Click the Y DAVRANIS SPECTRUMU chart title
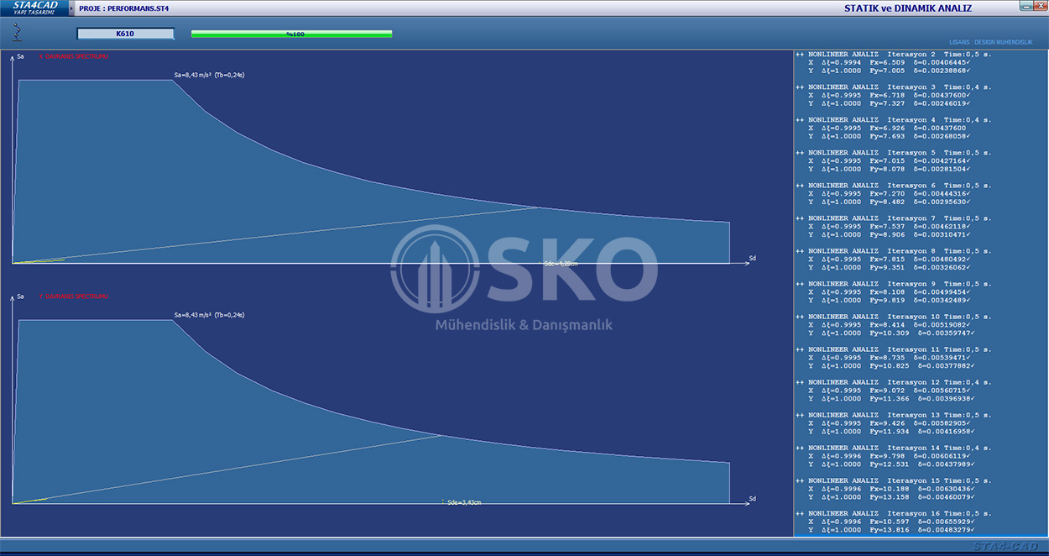Image resolution: width=1049 pixels, height=556 pixels. [x=74, y=296]
